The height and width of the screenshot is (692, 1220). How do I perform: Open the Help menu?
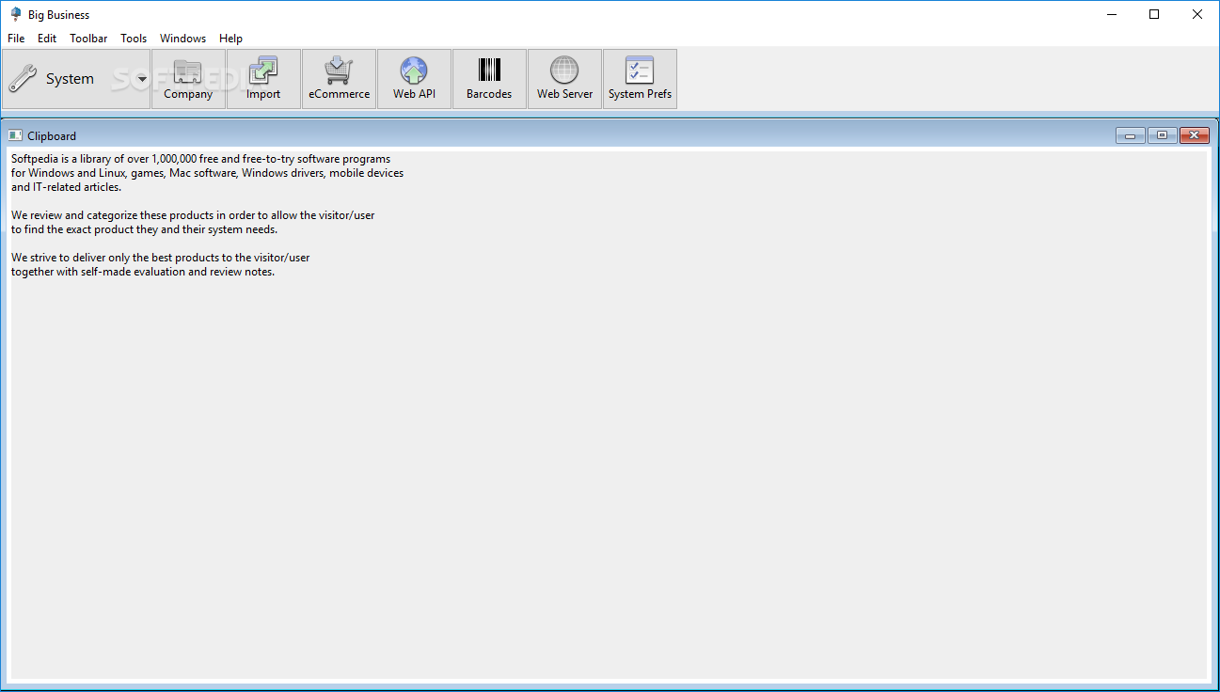point(230,39)
